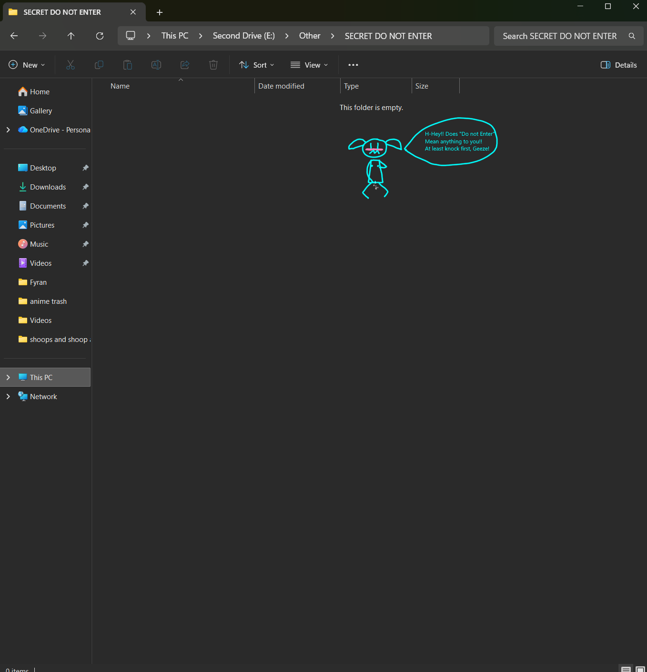Image resolution: width=647 pixels, height=672 pixels.
Task: Add a new tab with plus button
Action: point(160,12)
